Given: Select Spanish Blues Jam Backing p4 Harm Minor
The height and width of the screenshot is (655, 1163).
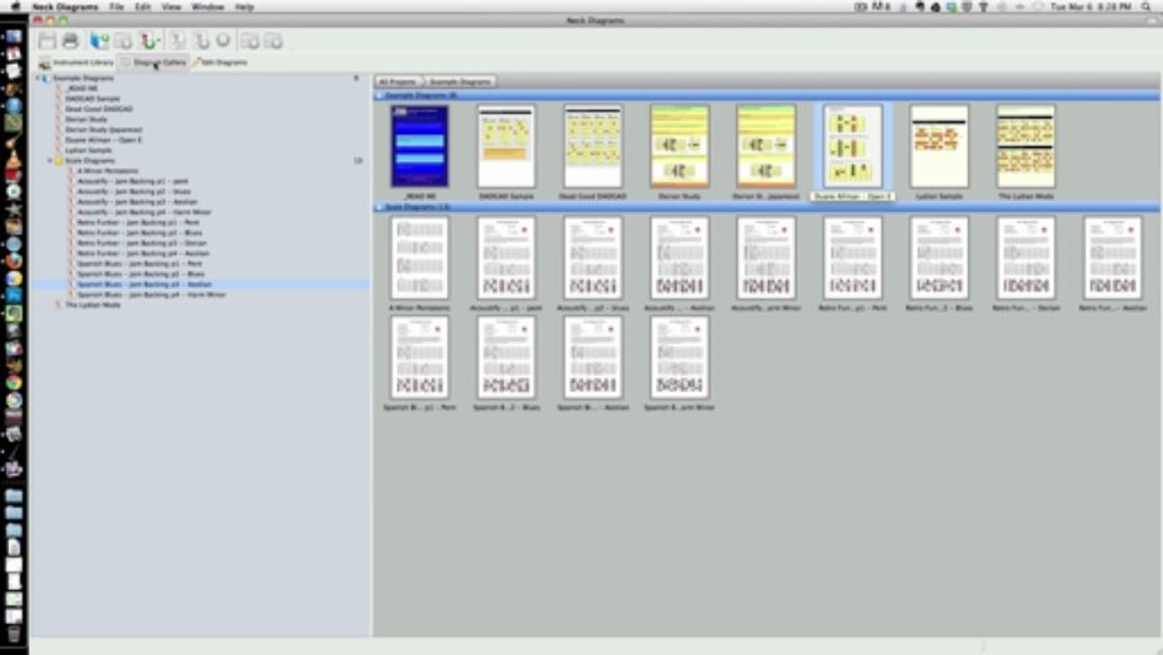Looking at the screenshot, I should (x=151, y=295).
